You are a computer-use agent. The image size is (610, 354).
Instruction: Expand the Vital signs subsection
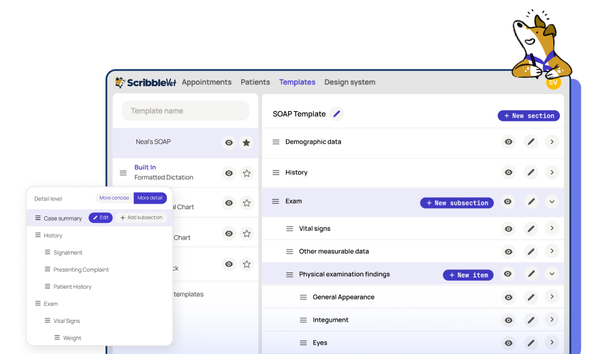coord(552,228)
